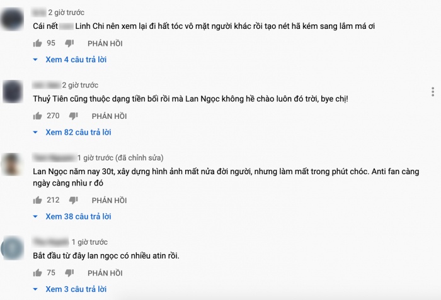
Task: Click PHẢN HỒI on 270-like comment
Action: click(x=109, y=116)
